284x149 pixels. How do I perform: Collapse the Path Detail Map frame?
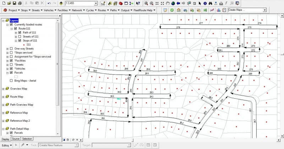(3, 129)
